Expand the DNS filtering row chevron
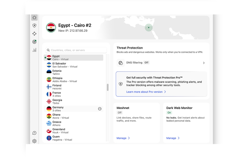Image resolution: width=243 pixels, height=161 pixels. 204,63
